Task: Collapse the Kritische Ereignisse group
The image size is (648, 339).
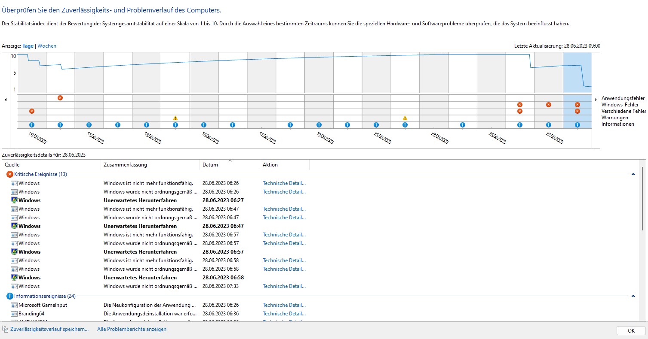Action: point(633,174)
